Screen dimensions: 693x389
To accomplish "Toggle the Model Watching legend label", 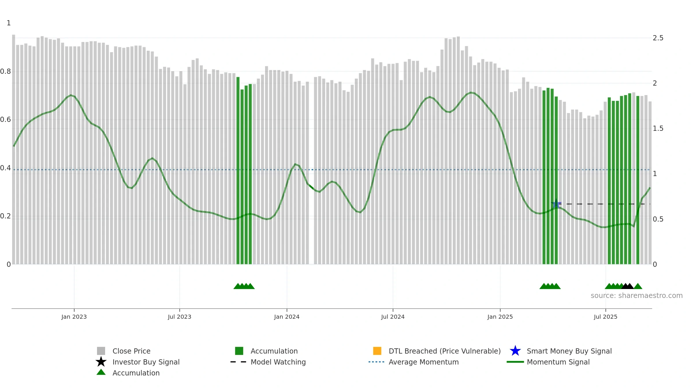I will click(278, 362).
